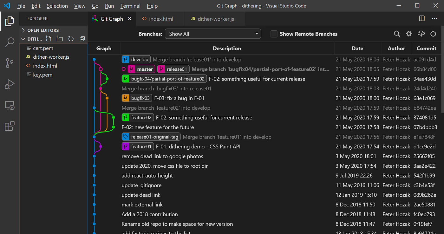Open the View menu
The width and height of the screenshot is (444, 234).
click(x=80, y=6)
